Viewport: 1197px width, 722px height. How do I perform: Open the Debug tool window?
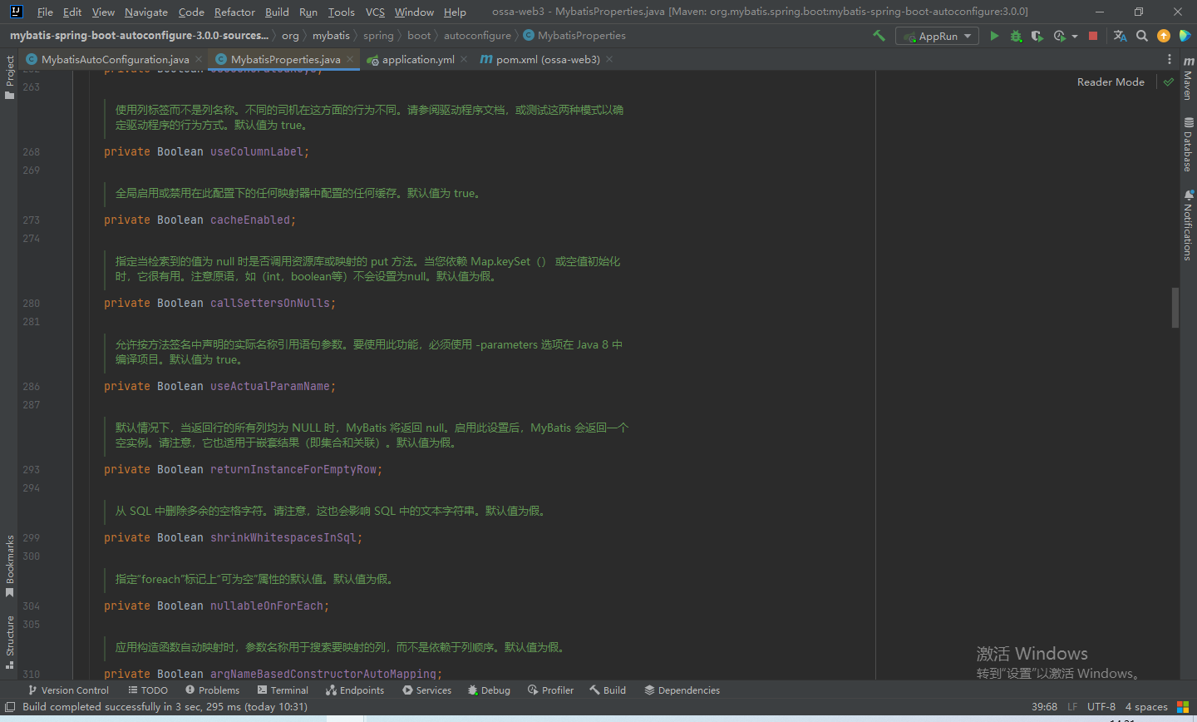(489, 690)
